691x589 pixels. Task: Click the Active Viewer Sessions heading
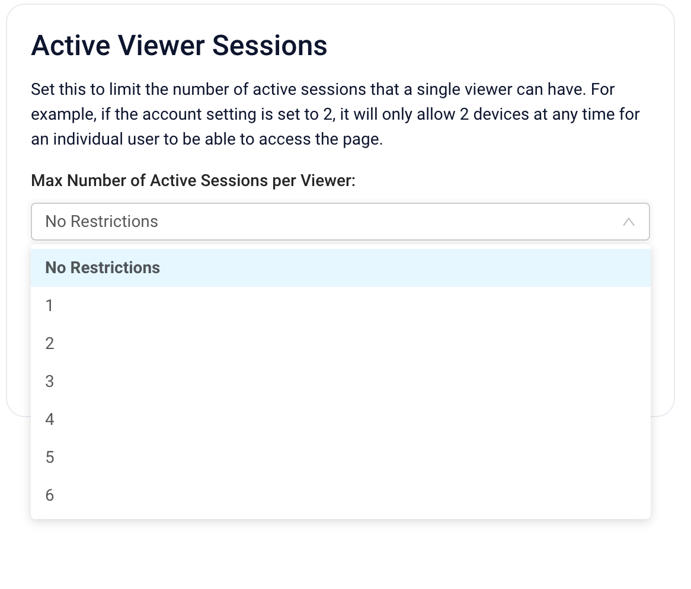click(x=179, y=46)
